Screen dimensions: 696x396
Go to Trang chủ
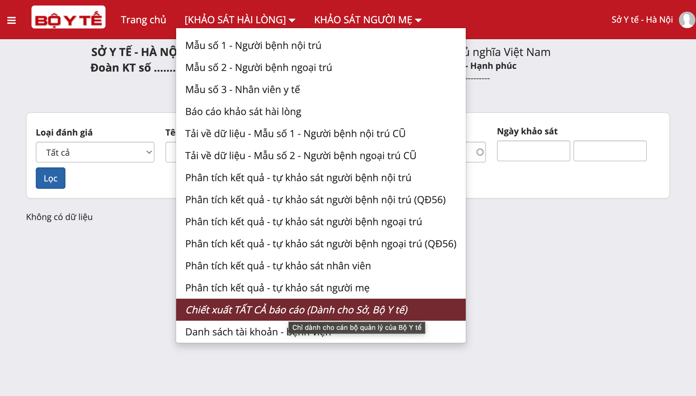143,20
